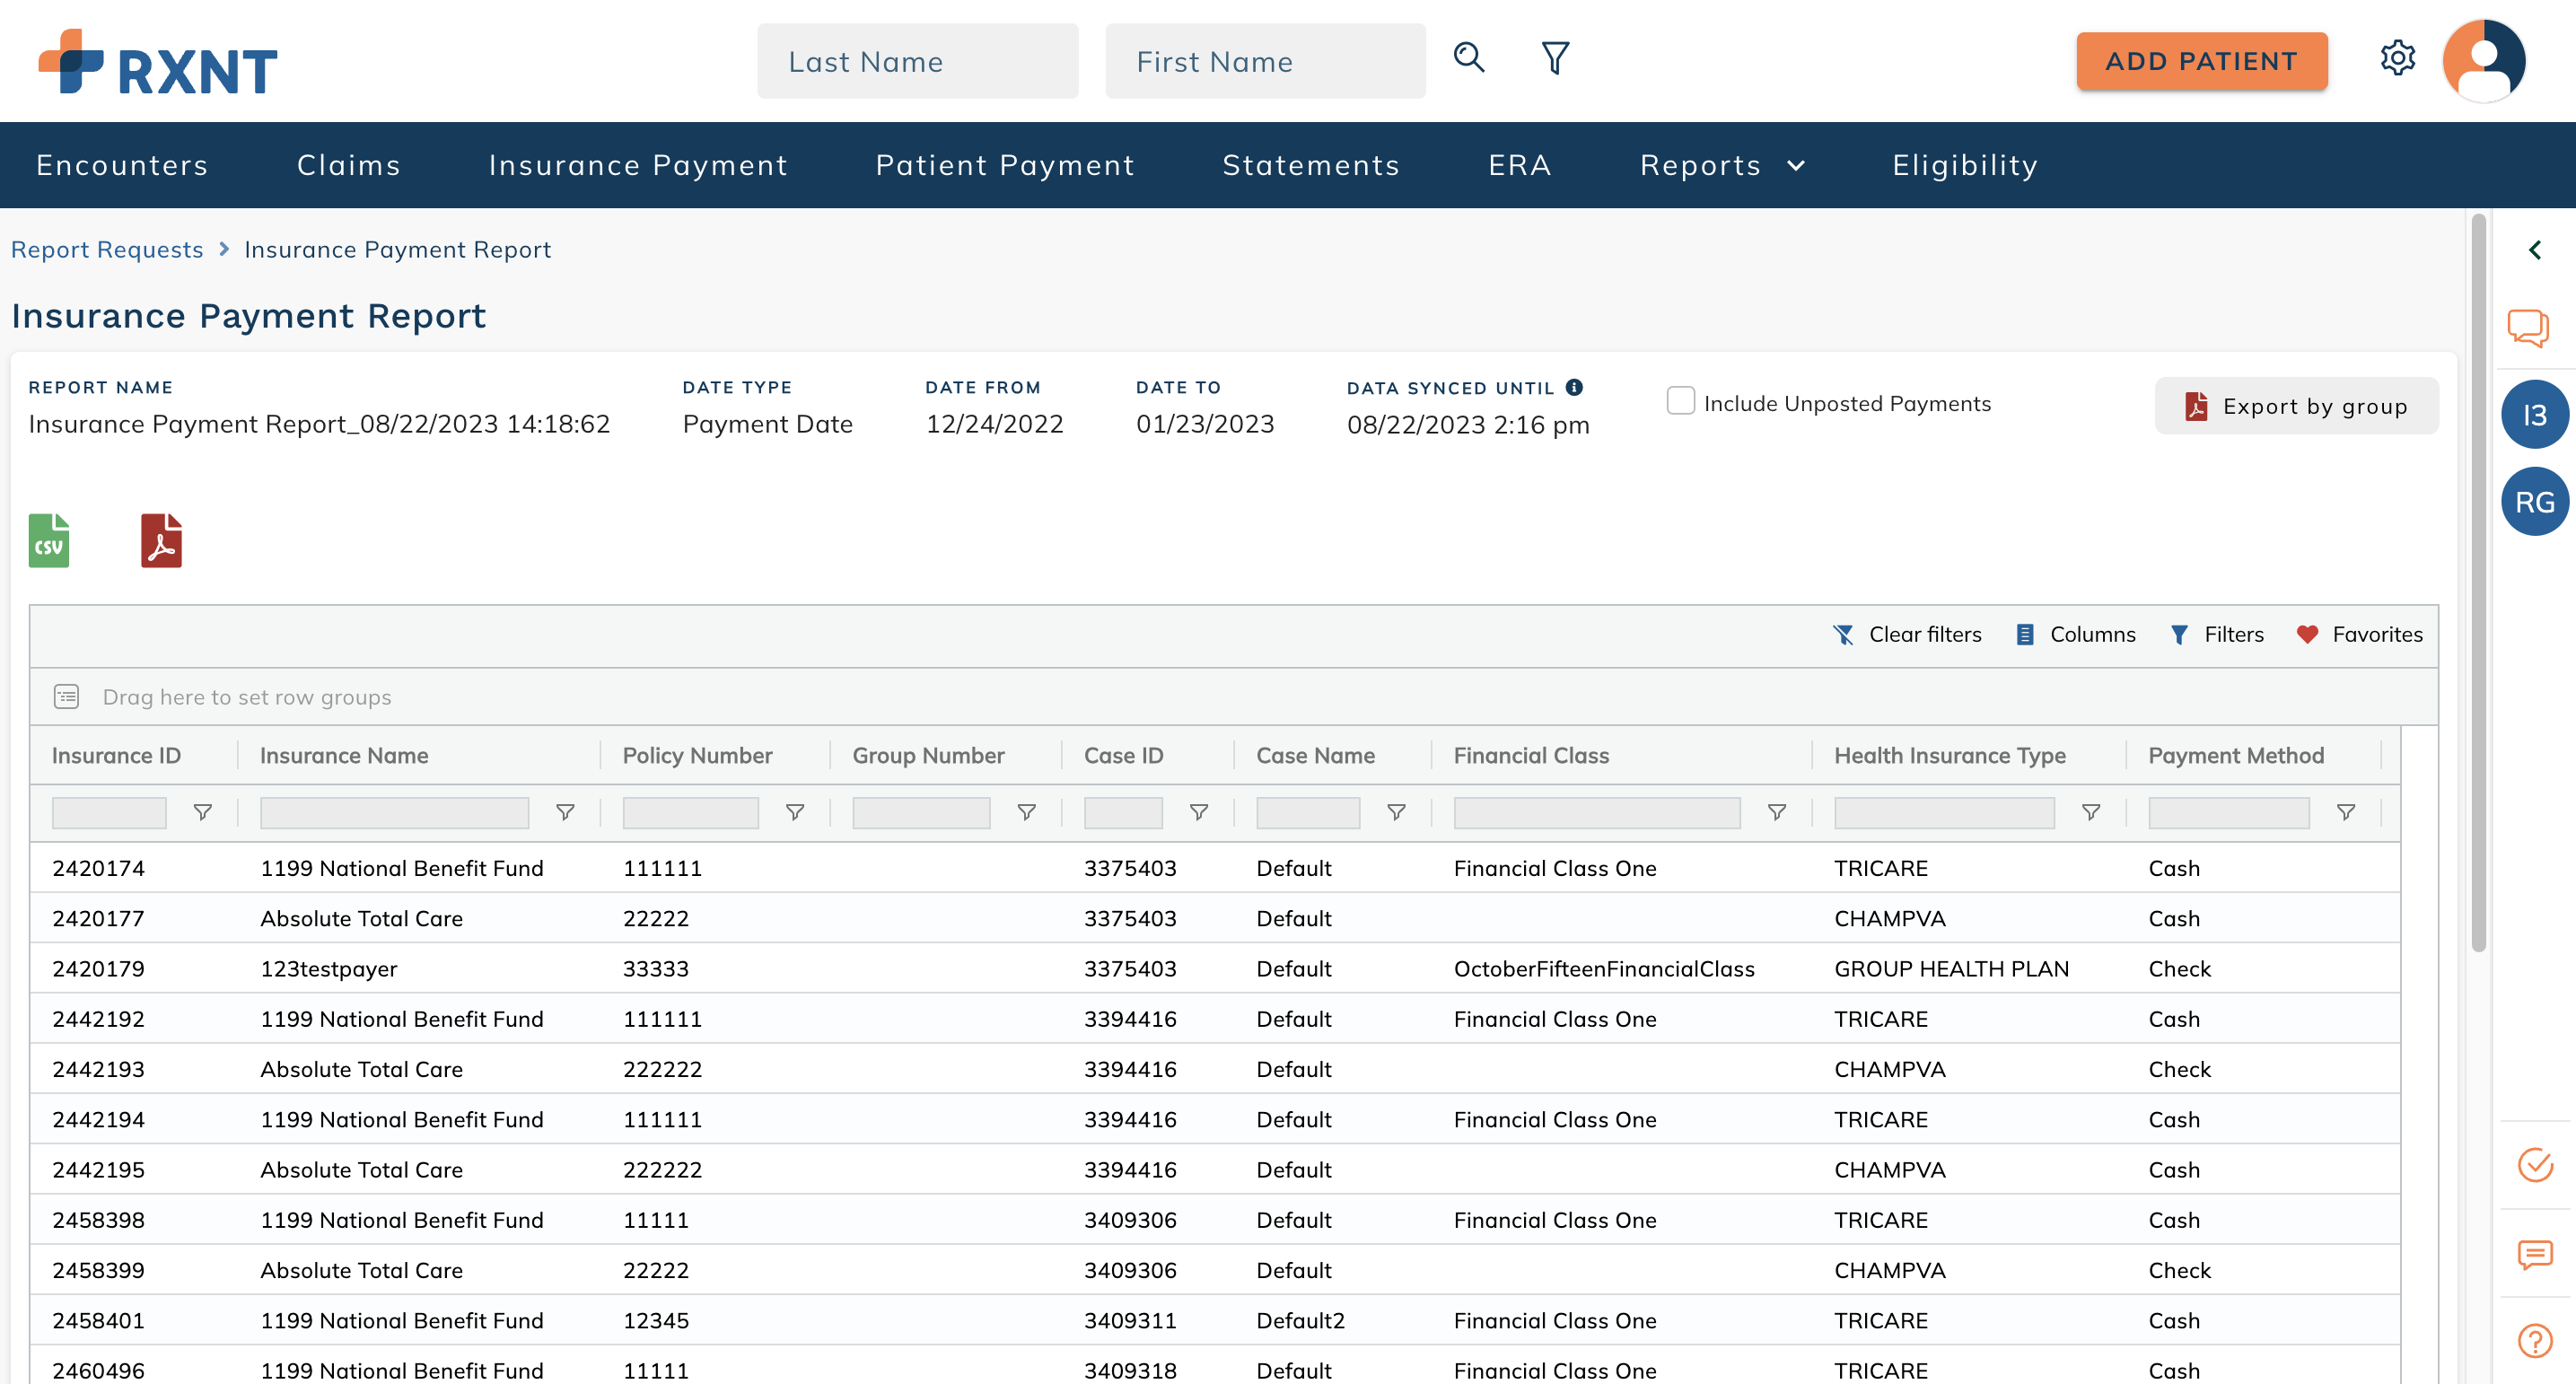Open the data synced info tooltip icon
2576x1384 pixels.
click(x=1575, y=388)
